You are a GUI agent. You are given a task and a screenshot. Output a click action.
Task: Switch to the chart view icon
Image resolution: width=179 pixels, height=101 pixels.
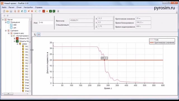click(x=35, y=34)
